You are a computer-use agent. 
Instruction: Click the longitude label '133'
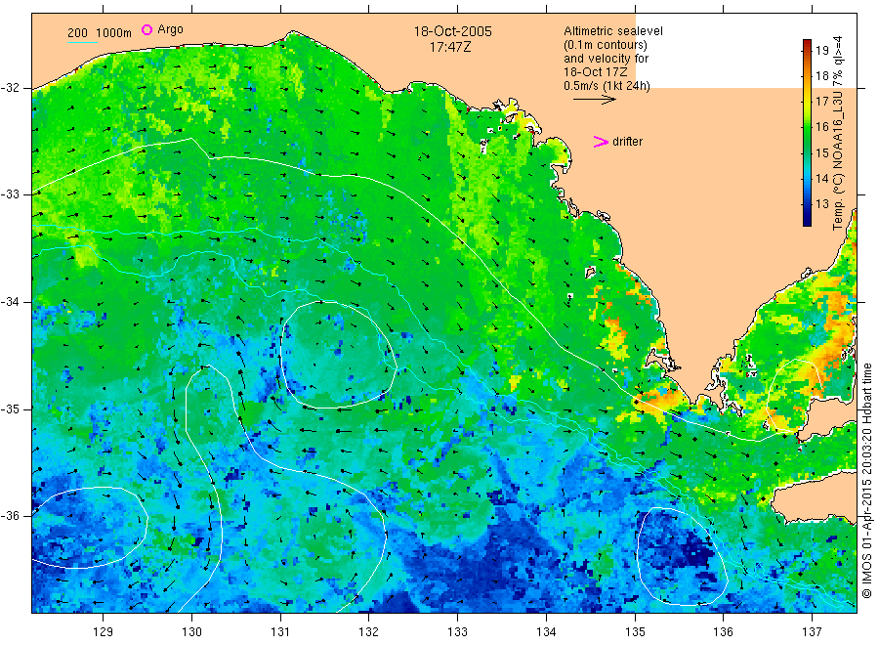point(457,631)
